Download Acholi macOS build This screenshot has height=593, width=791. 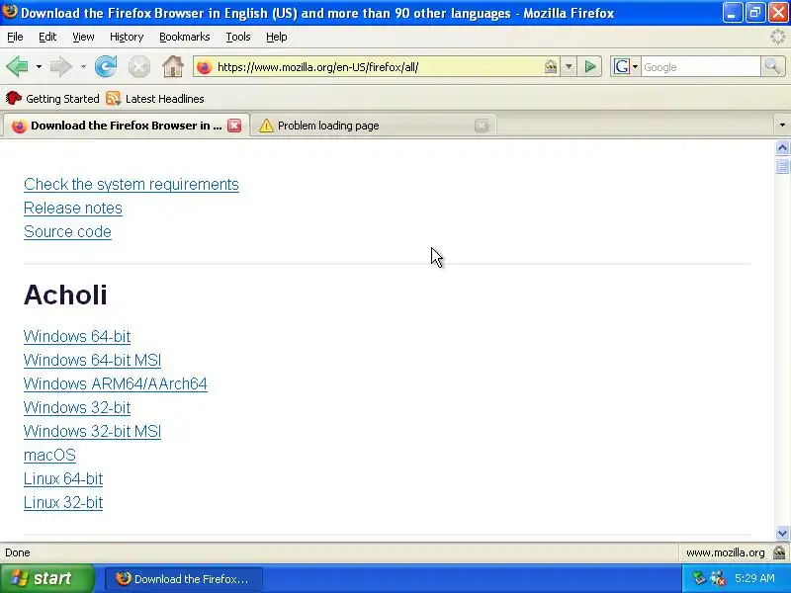[x=49, y=455]
